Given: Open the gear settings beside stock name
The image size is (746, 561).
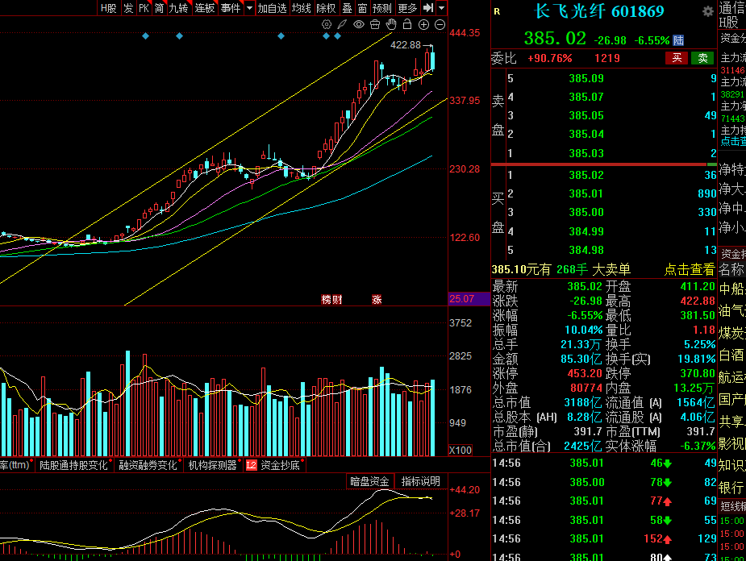Looking at the screenshot, I should (x=708, y=11).
